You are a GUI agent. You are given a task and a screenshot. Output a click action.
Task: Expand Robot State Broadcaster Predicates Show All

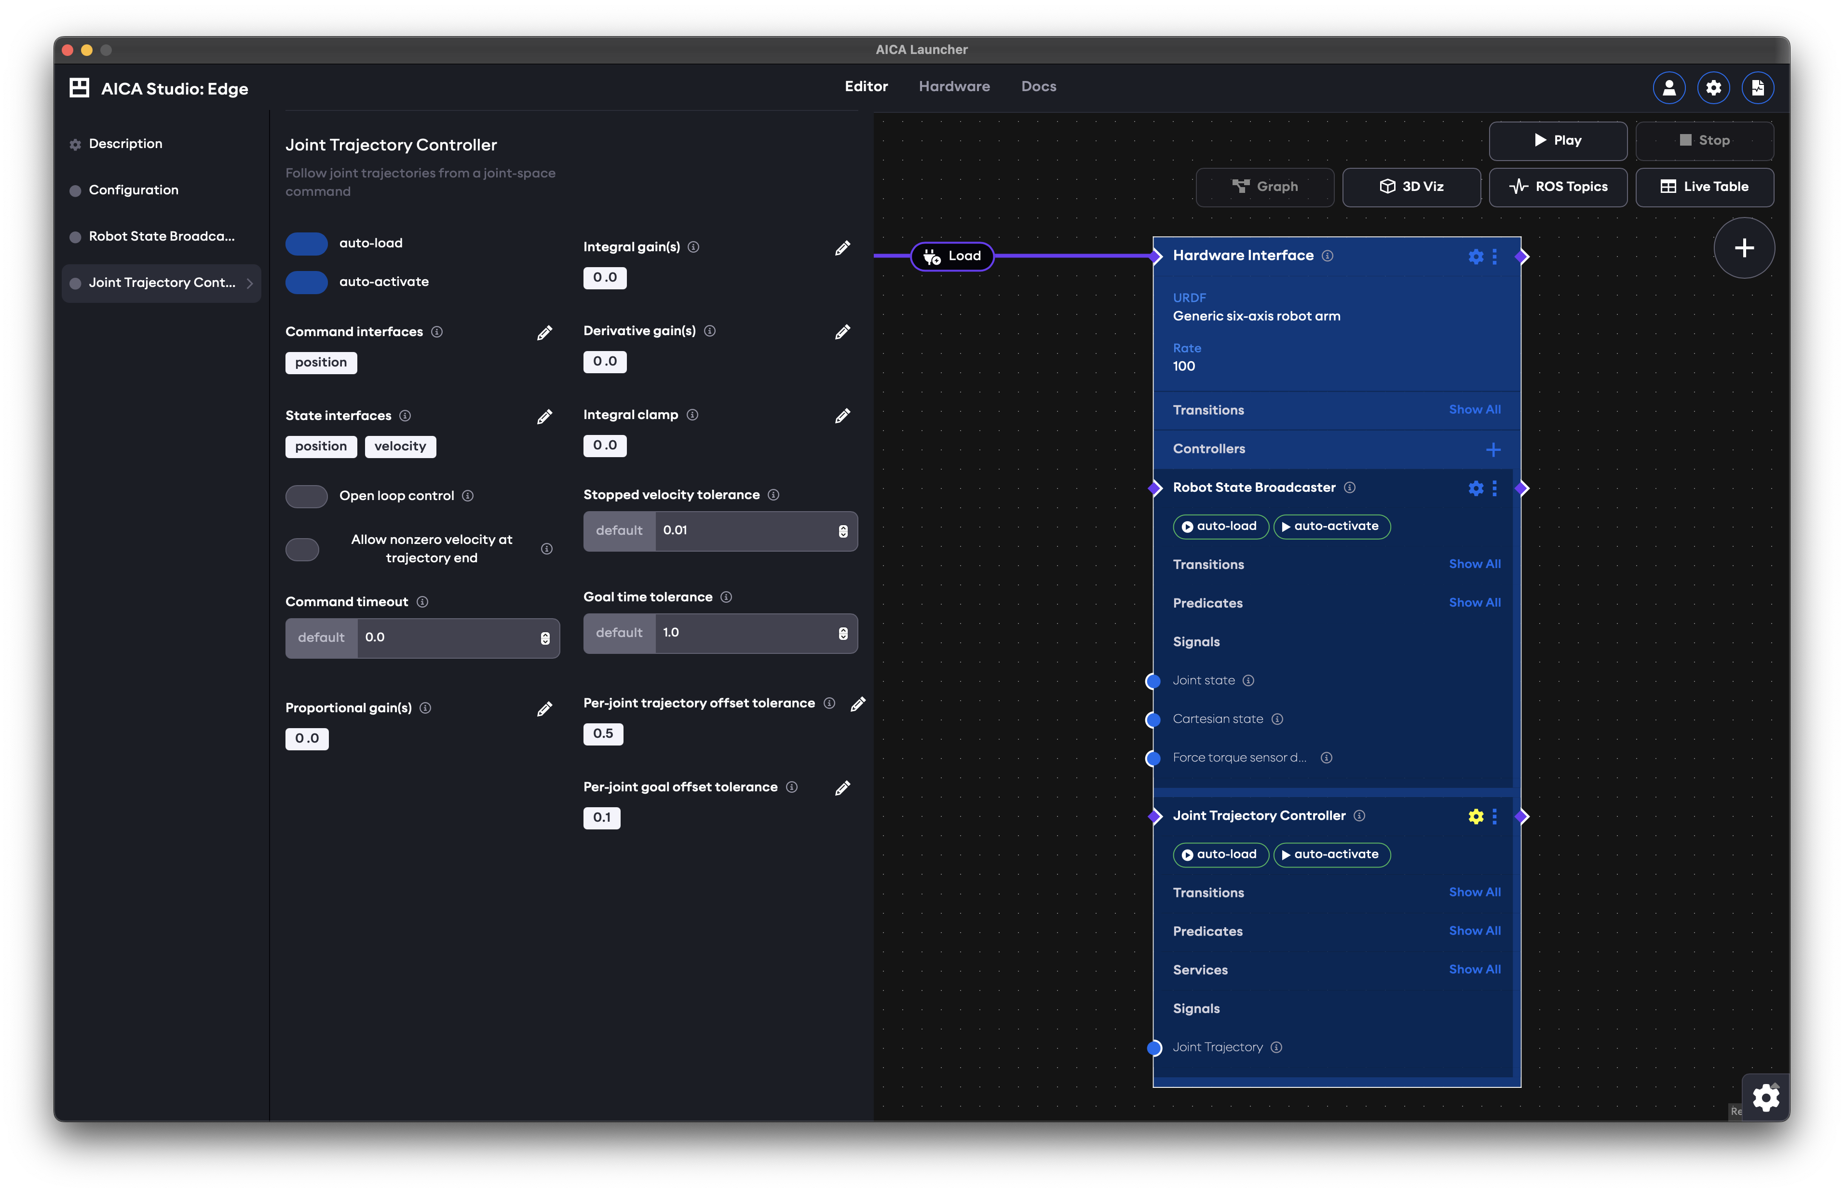tap(1474, 603)
